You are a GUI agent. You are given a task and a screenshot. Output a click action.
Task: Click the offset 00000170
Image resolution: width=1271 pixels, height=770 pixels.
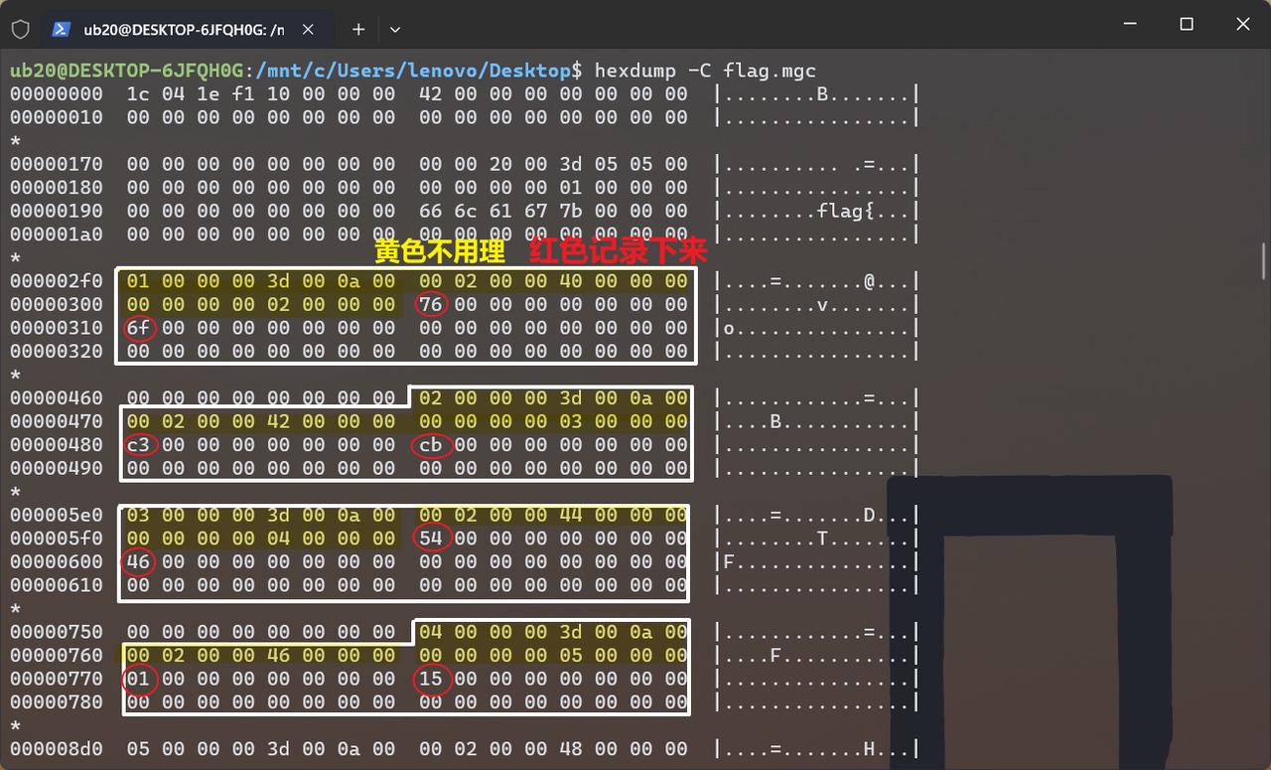pyautogui.click(x=57, y=164)
